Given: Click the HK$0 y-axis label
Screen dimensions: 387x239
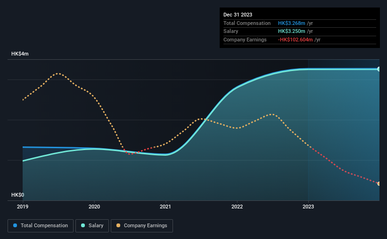Looking at the screenshot, I should [18, 195].
